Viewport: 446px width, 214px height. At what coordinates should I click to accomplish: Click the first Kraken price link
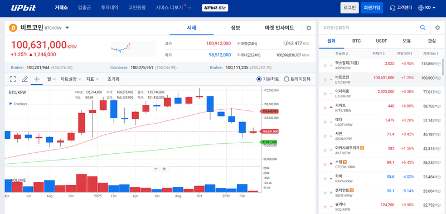pos(17,67)
